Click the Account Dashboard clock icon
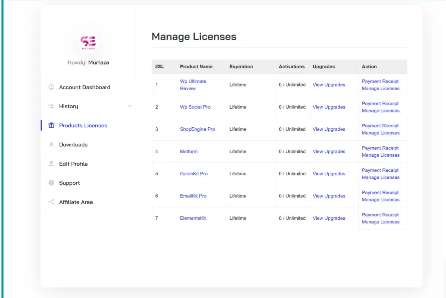 (51, 87)
